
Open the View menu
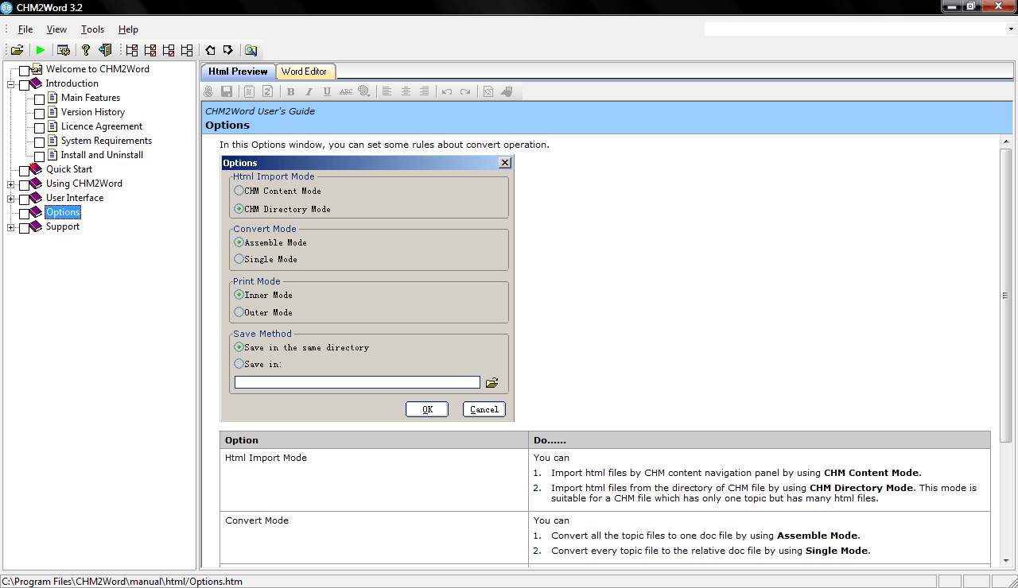(x=56, y=29)
